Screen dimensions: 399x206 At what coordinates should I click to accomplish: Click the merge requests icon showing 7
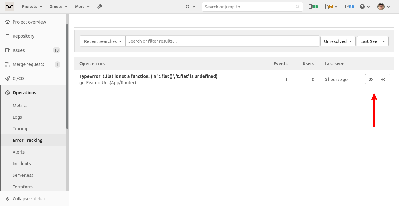tap(329, 6)
